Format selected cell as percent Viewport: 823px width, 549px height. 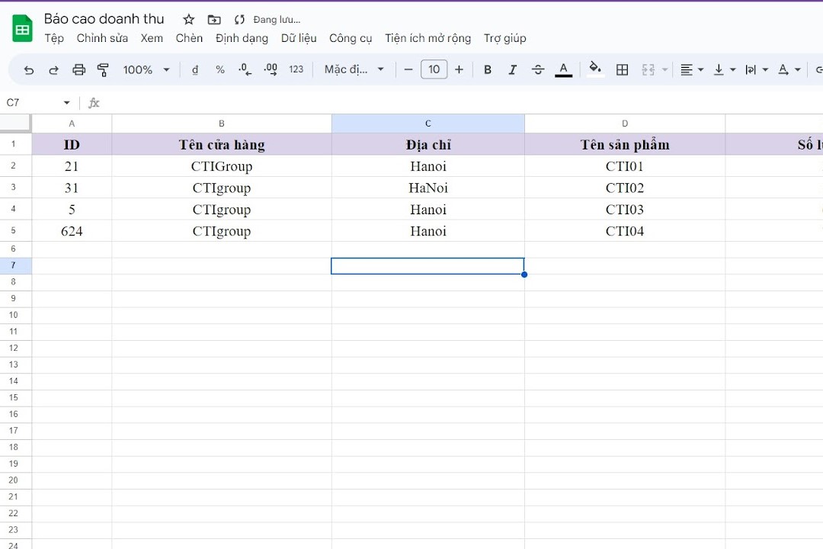point(219,69)
